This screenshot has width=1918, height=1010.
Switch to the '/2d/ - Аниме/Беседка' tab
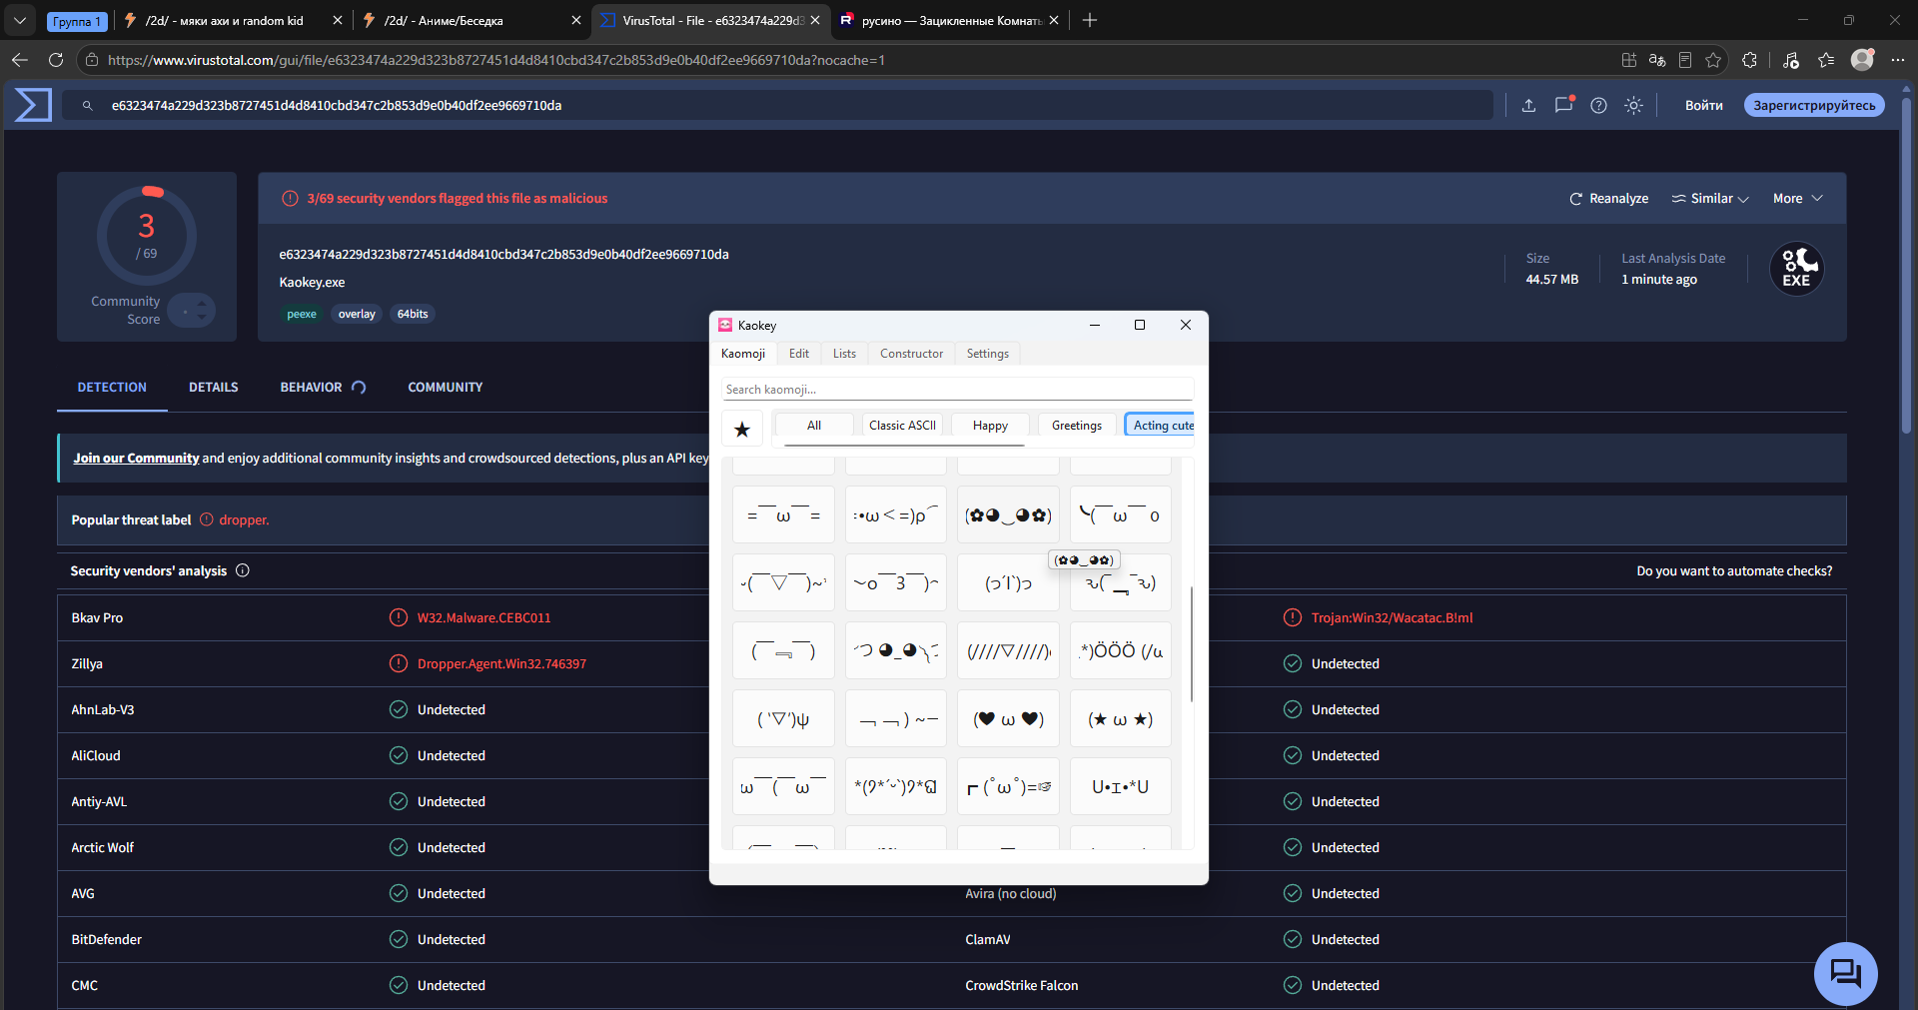[x=473, y=20]
